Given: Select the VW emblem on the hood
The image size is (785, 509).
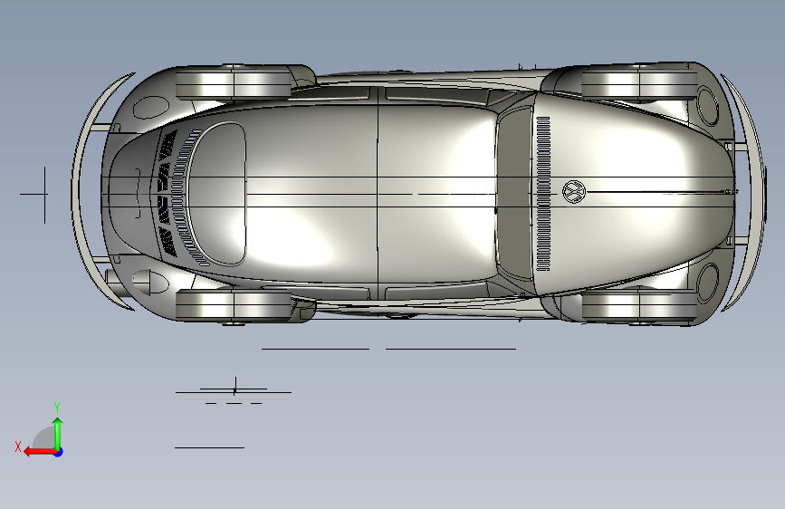Looking at the screenshot, I should (574, 192).
